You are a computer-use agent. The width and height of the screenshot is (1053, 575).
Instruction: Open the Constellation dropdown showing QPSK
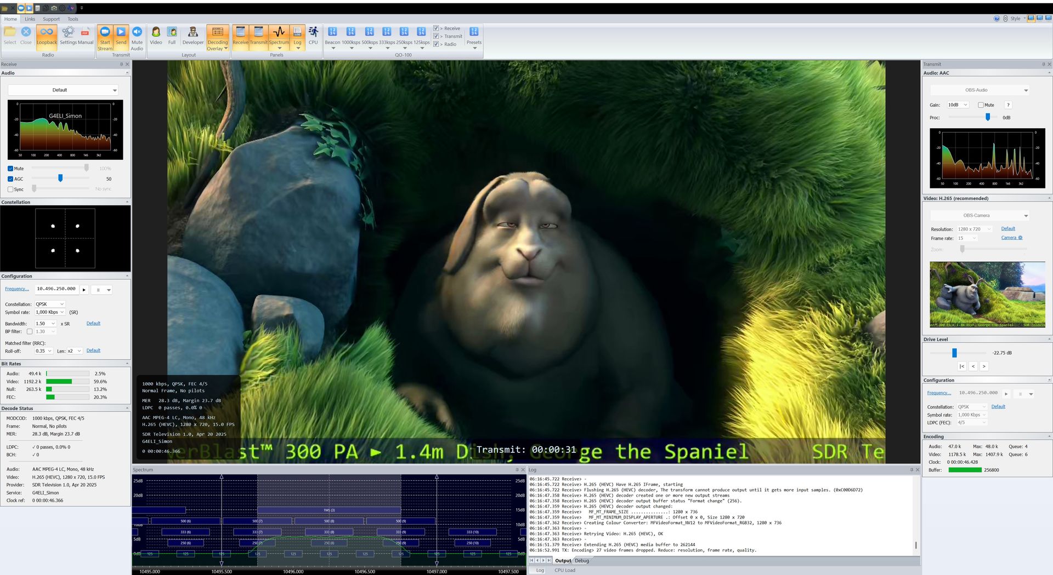(50, 304)
